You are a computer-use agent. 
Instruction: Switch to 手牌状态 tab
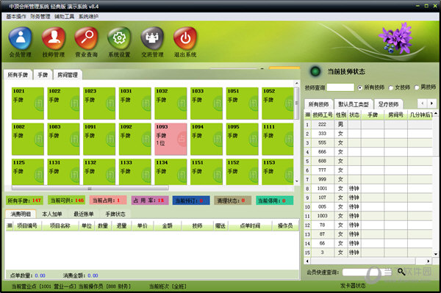coord(115,214)
